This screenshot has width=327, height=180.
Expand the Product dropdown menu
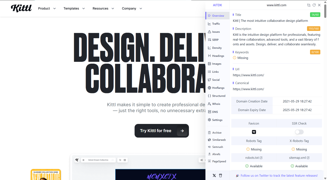[47, 8]
